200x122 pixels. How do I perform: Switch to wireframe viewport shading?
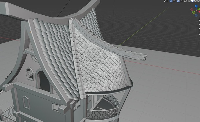click(189, 1)
